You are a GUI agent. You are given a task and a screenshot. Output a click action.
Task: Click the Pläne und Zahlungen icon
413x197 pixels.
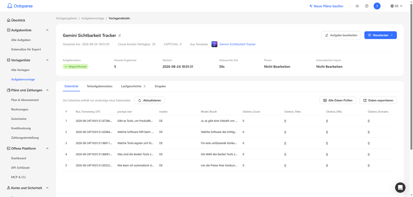pos(9,90)
